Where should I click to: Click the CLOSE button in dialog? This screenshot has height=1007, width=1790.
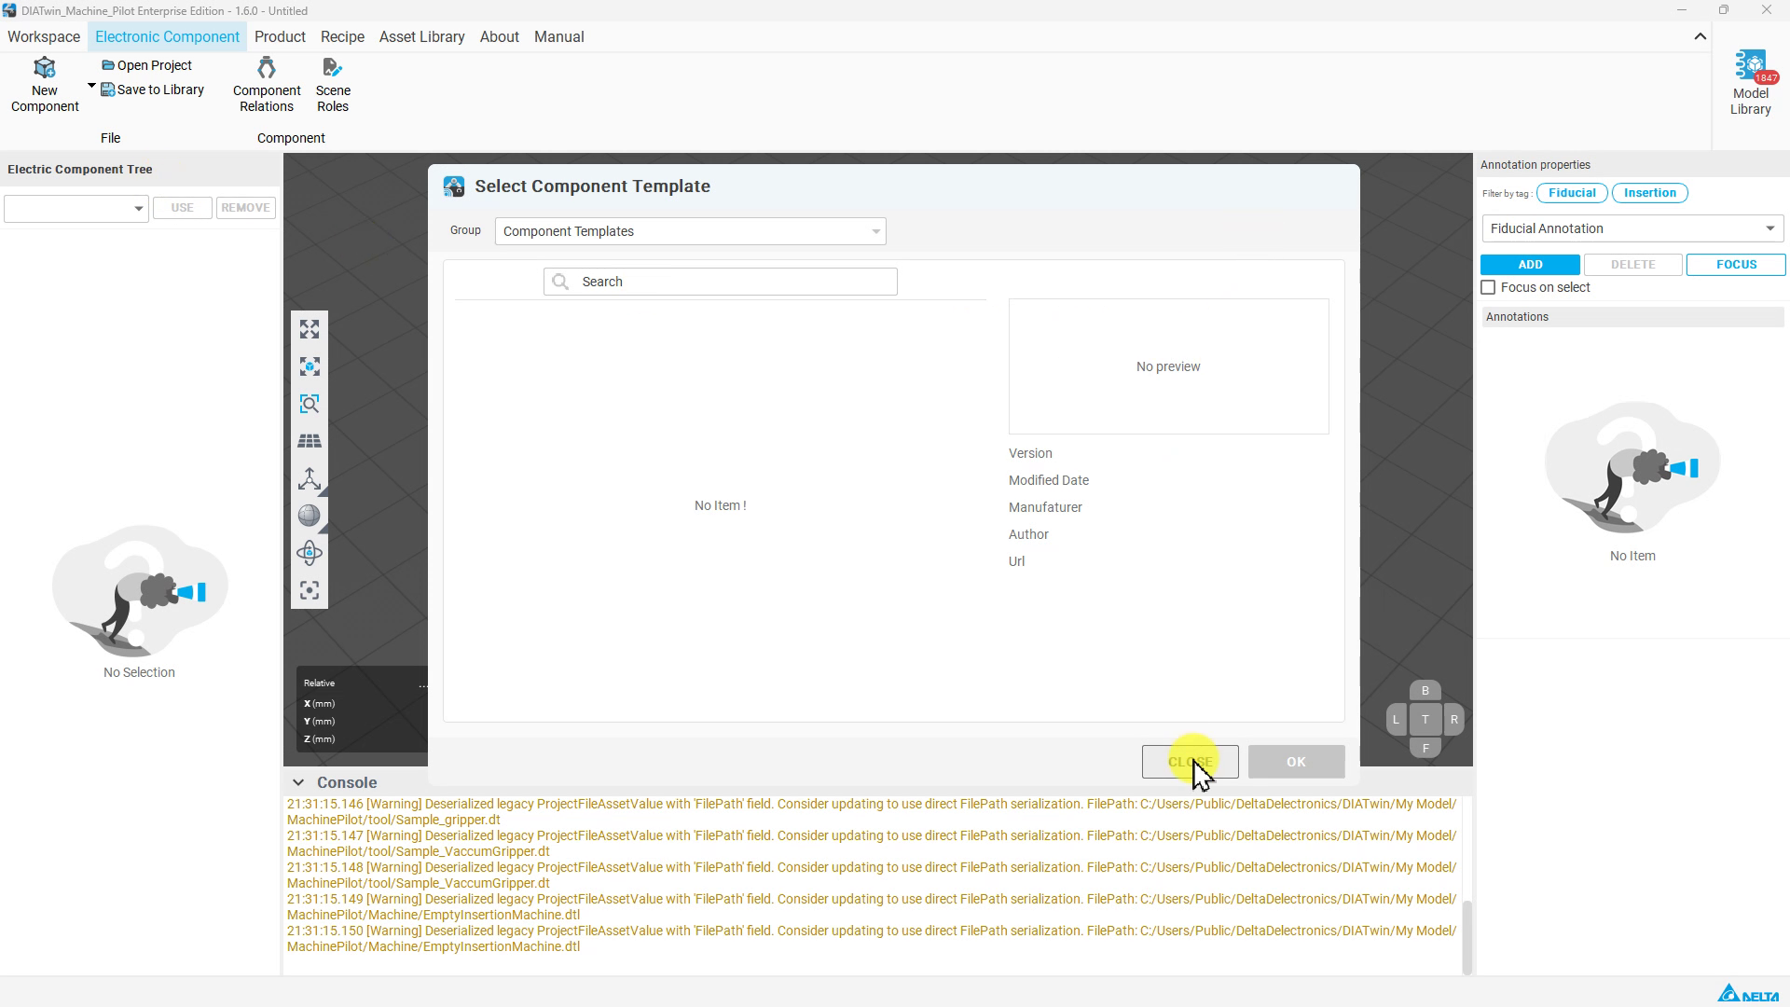1190,762
